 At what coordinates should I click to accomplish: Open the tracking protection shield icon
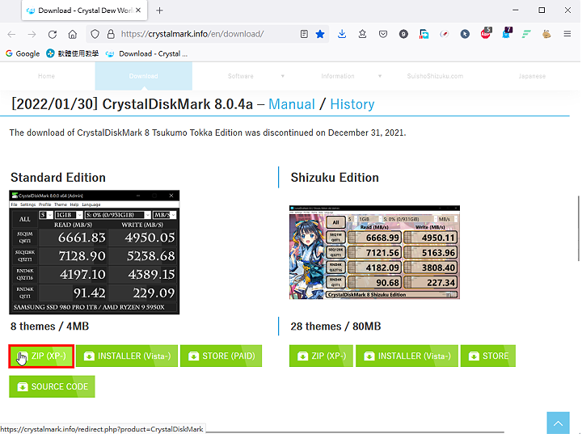(95, 34)
